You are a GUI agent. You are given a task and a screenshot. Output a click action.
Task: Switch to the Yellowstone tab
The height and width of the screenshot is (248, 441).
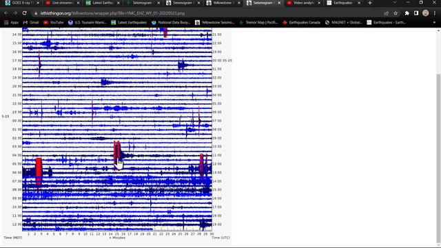(x=220, y=3)
